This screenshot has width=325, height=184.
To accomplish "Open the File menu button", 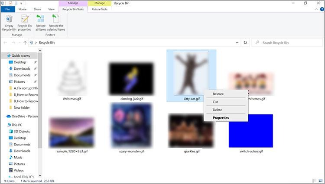I will tap(7, 9).
